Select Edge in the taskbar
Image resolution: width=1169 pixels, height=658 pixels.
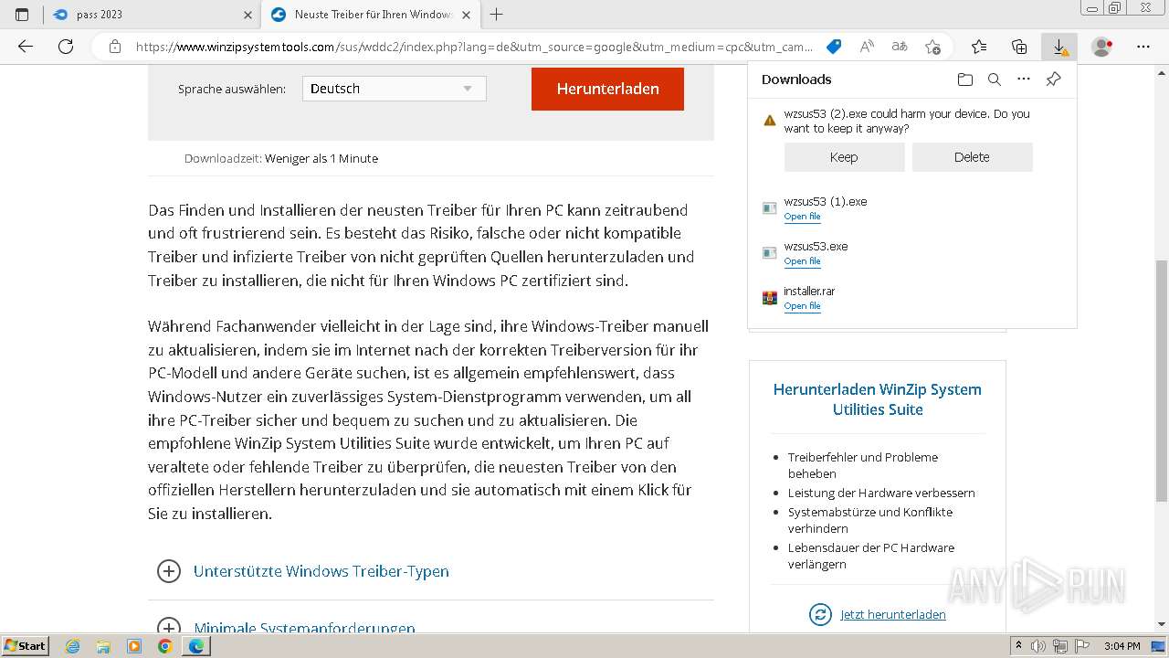pyautogui.click(x=196, y=646)
